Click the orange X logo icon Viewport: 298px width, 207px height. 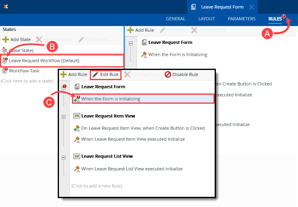point(6,7)
